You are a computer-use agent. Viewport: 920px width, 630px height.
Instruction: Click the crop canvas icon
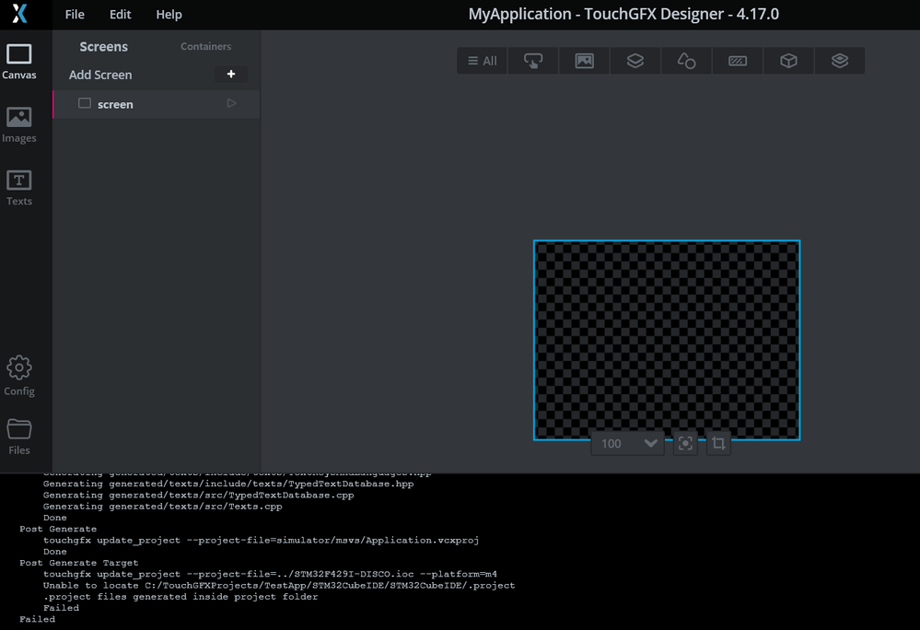tap(718, 443)
